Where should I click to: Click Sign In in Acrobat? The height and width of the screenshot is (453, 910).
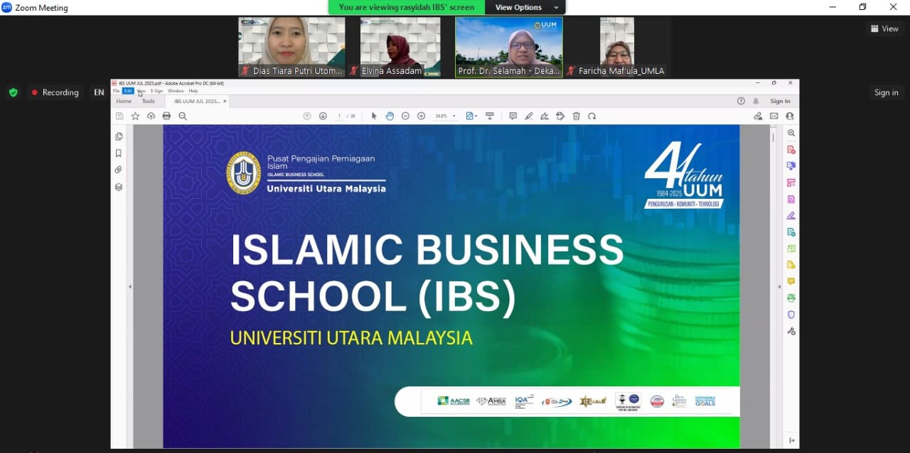780,102
